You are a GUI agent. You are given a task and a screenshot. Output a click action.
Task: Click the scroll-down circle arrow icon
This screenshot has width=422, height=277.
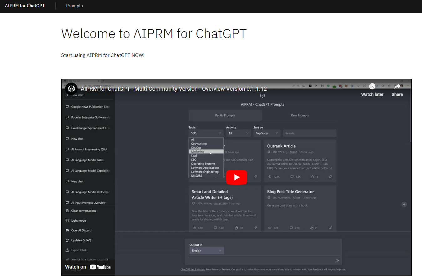coord(404,204)
